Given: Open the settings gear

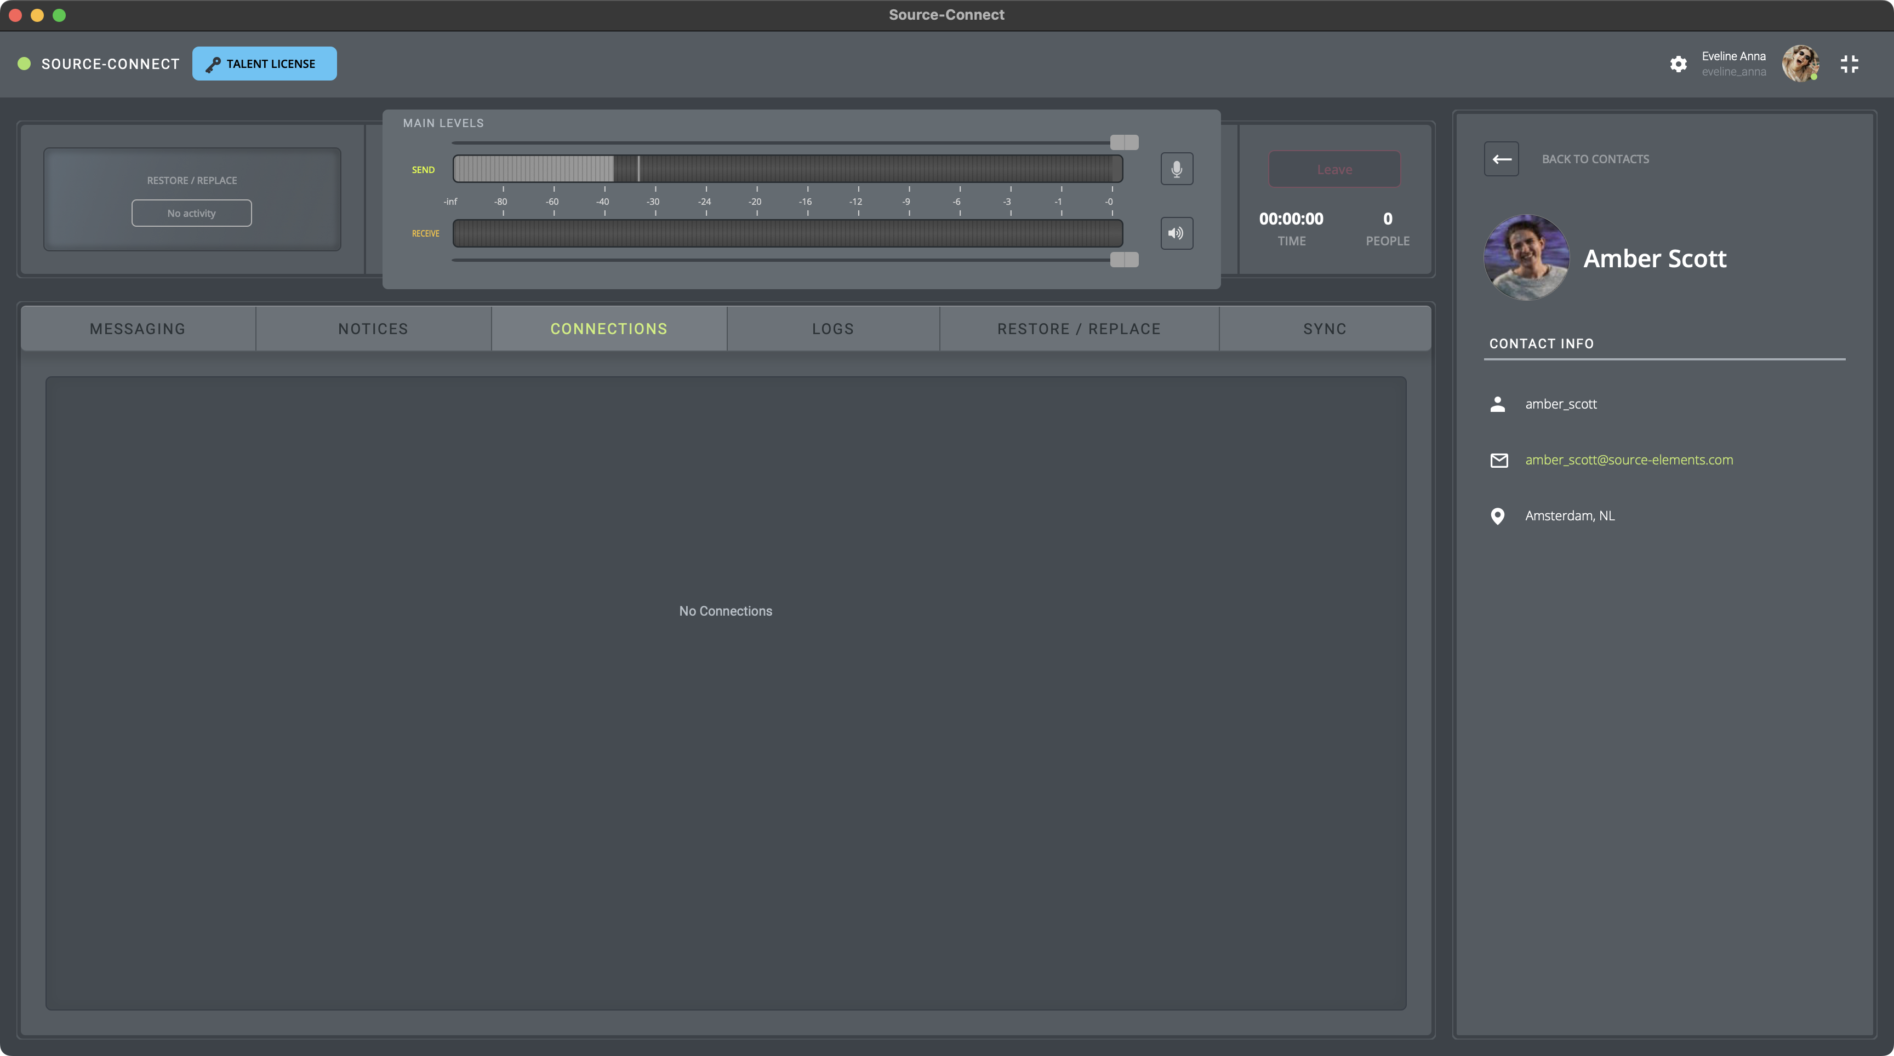Looking at the screenshot, I should click(1678, 64).
